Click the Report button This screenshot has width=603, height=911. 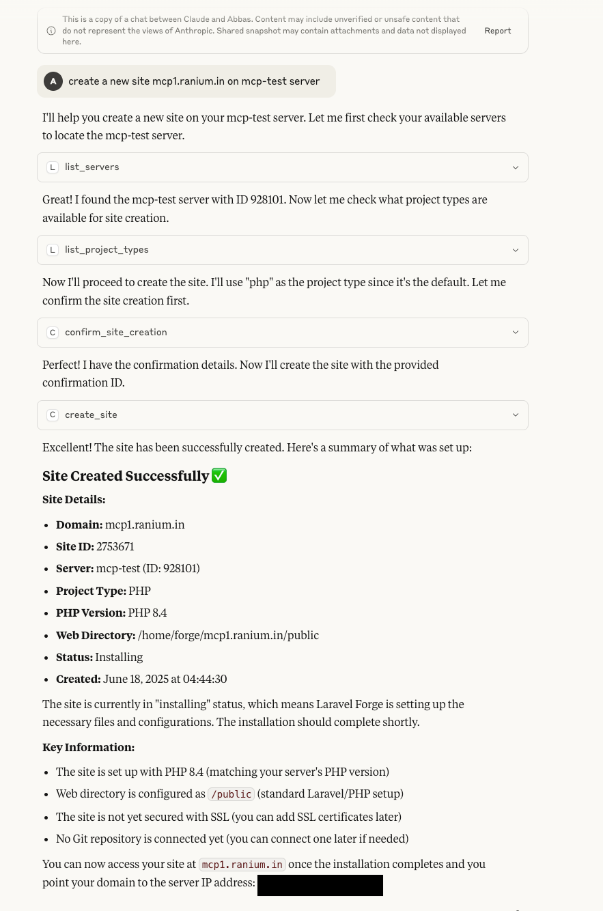498,31
